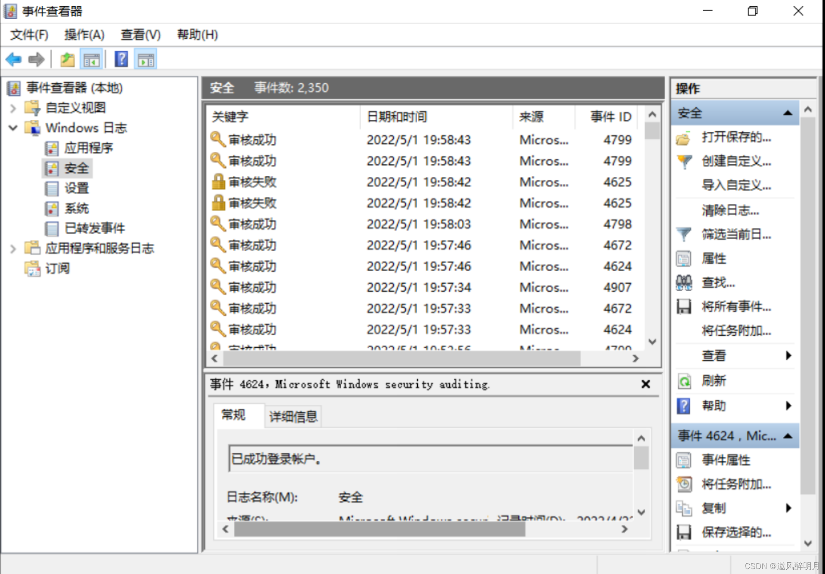The height and width of the screenshot is (574, 825).
Task: Click 筛选当前日志 funnel icon
Action: [684, 235]
